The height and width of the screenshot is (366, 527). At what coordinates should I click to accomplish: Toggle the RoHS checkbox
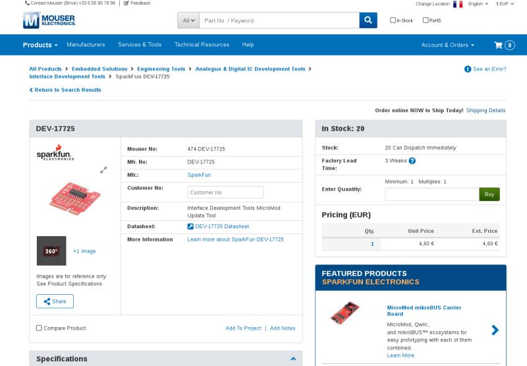tap(426, 20)
